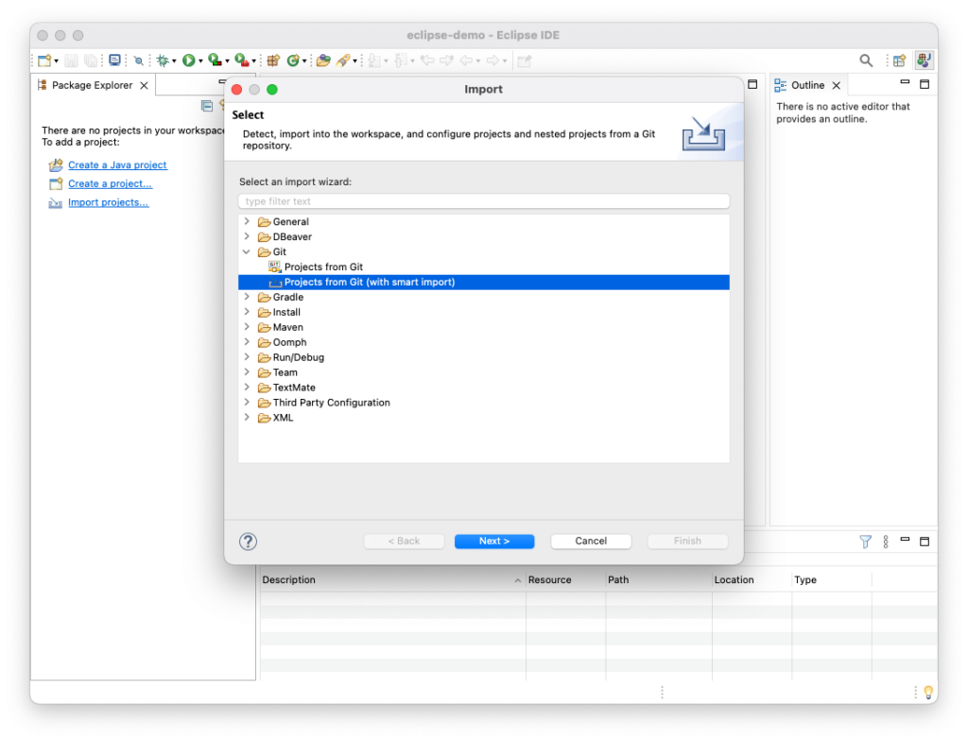Focus the type filter text field

(x=483, y=201)
